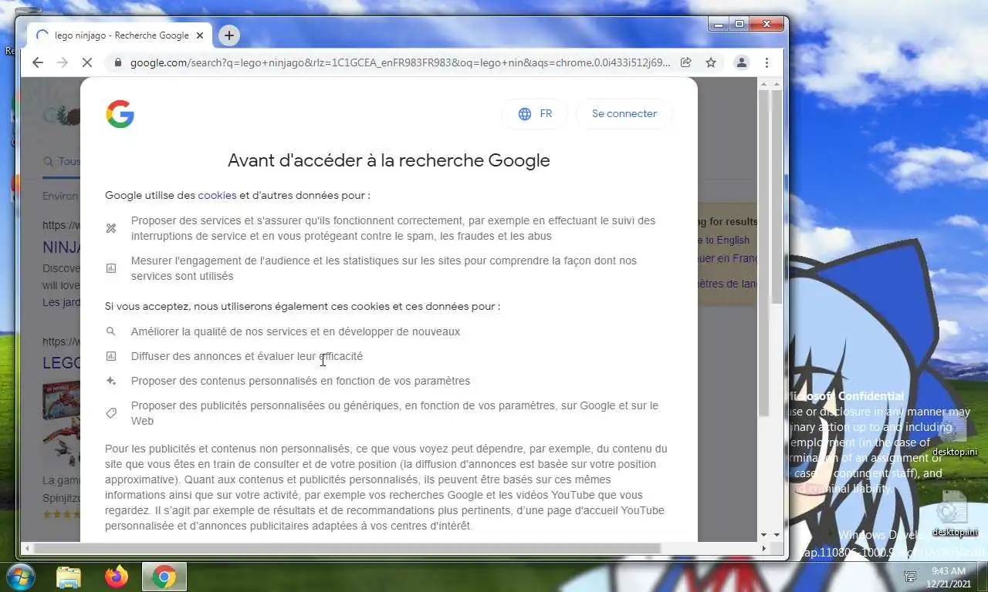Maximize the Chrome window
Viewport: 988px width, 592px height.
(739, 25)
